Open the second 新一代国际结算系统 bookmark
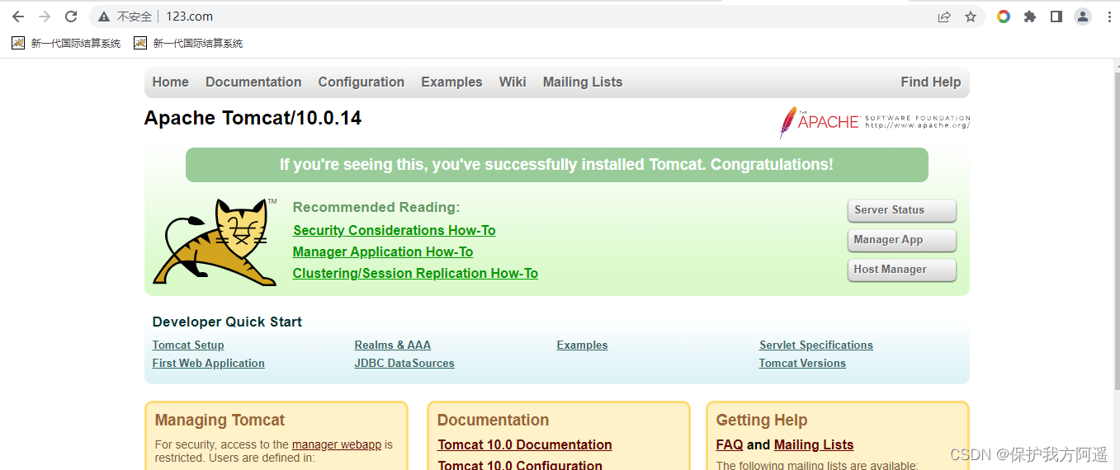 (x=189, y=43)
